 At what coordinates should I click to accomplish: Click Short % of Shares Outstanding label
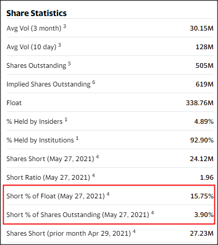click(78, 215)
